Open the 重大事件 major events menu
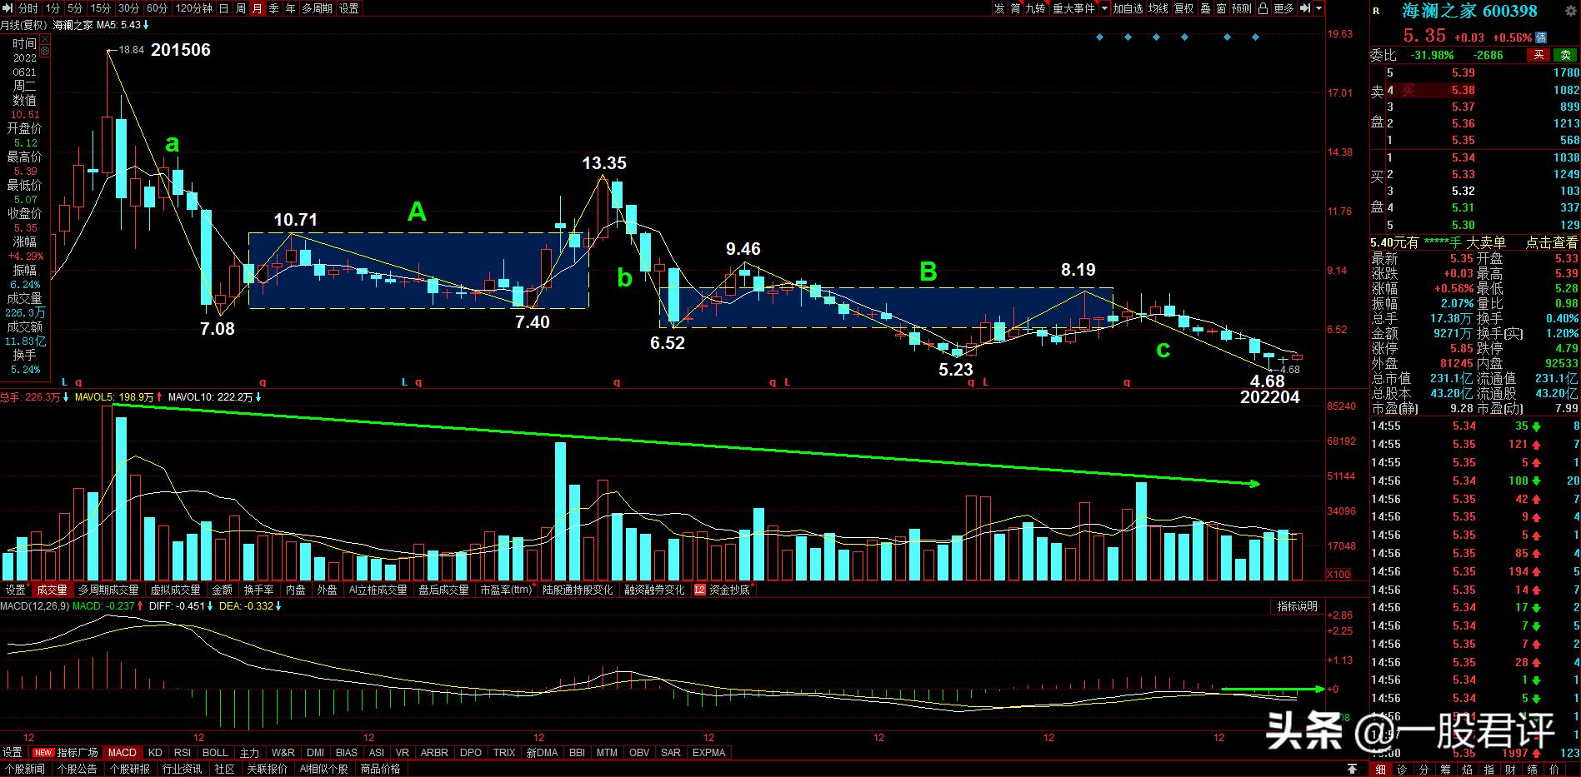This screenshot has height=777, width=1581. click(1074, 8)
